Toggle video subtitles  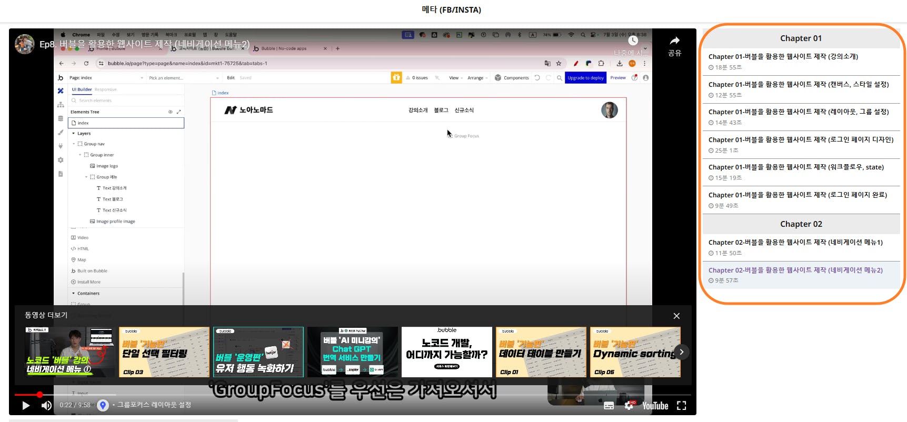tap(609, 406)
